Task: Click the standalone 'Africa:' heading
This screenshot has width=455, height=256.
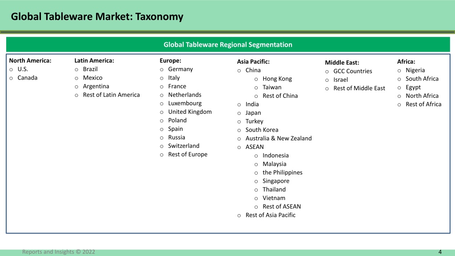Action: (x=406, y=61)
